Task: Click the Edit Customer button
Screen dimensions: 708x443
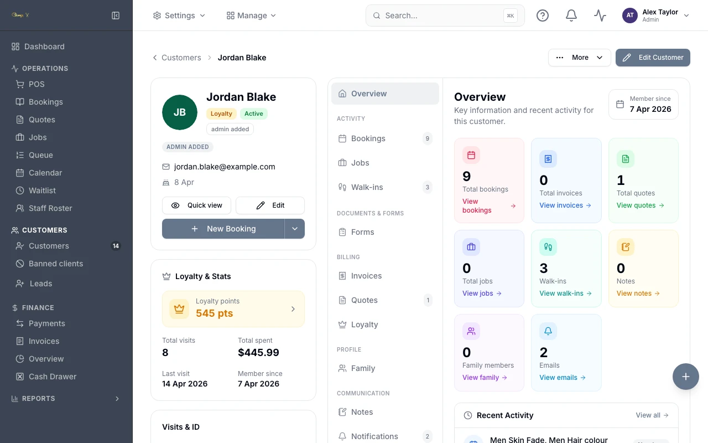Action: [x=653, y=58]
